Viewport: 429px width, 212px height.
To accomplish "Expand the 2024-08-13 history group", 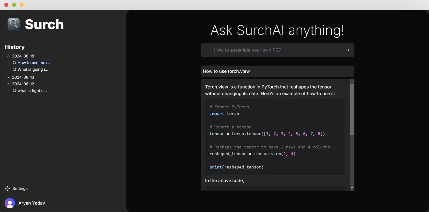I will pos(9,77).
